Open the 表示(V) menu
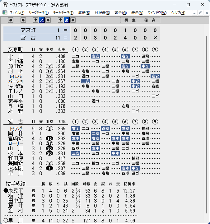 point(137,13)
